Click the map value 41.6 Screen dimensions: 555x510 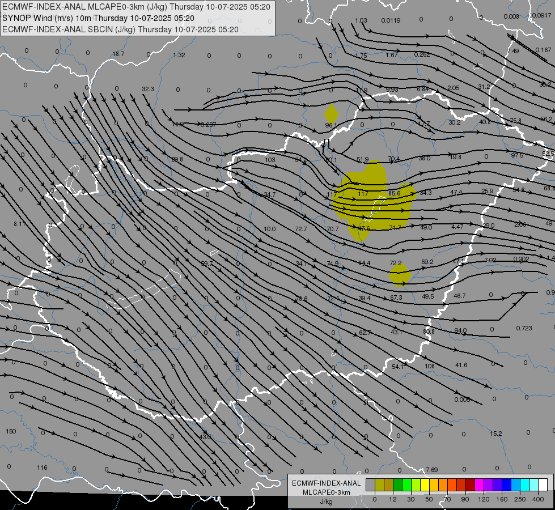pyautogui.click(x=461, y=365)
